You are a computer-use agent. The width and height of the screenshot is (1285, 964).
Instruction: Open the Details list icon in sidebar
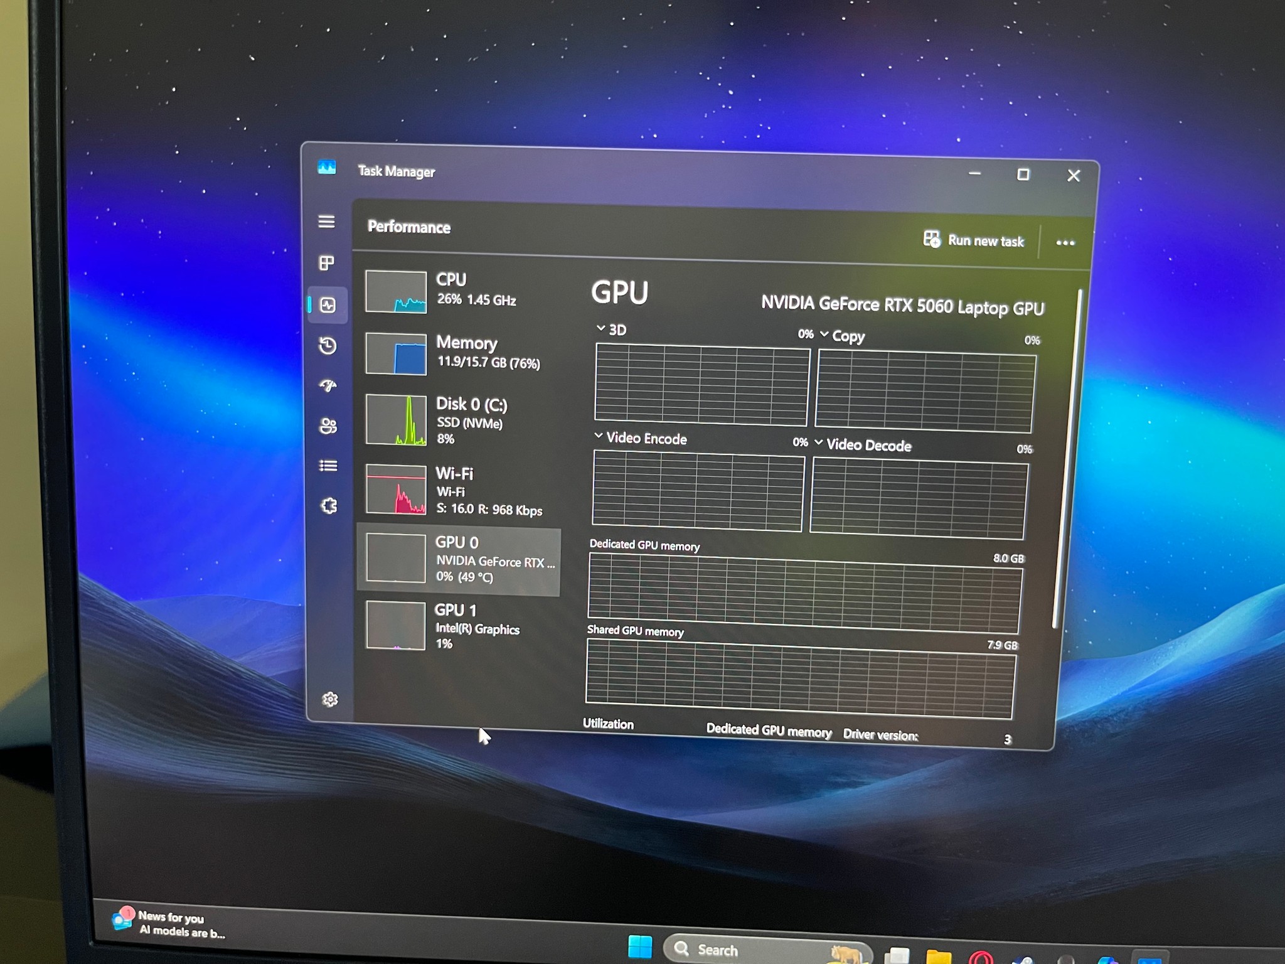point(328,466)
